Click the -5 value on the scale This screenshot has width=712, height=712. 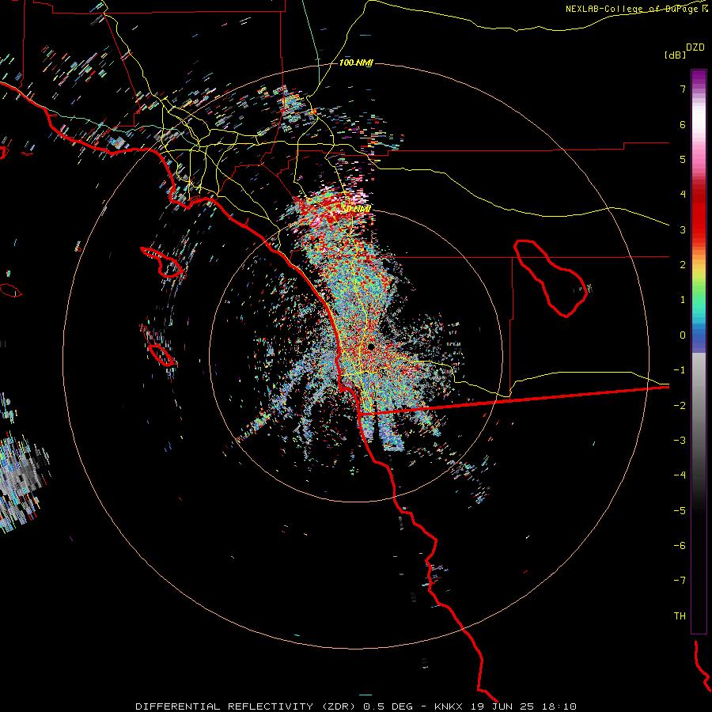coord(680,511)
